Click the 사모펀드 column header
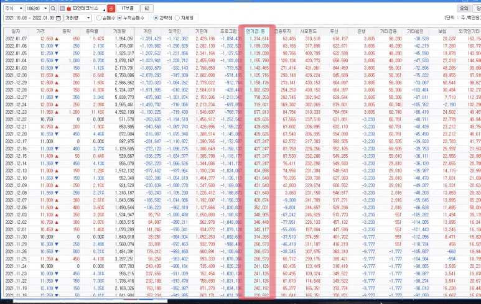Screen dimensions: 481x304 pos(308,31)
